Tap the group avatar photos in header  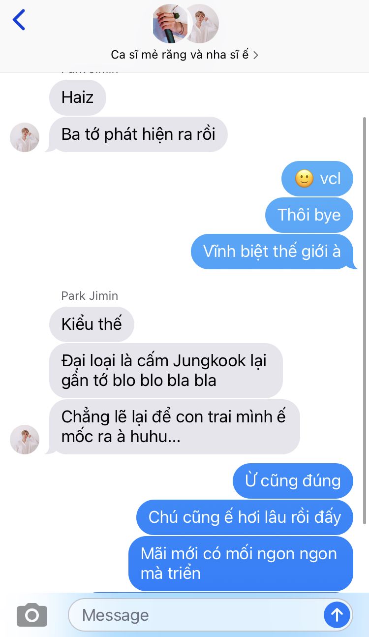pyautogui.click(x=185, y=24)
